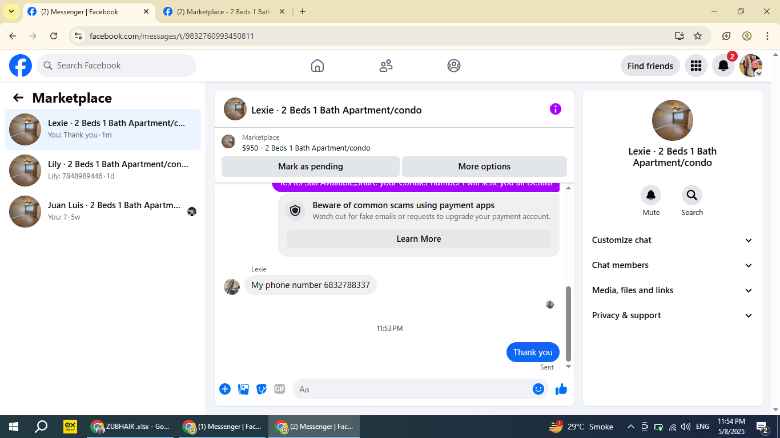
Task: Click the Mark as pending button
Action: coord(311,167)
